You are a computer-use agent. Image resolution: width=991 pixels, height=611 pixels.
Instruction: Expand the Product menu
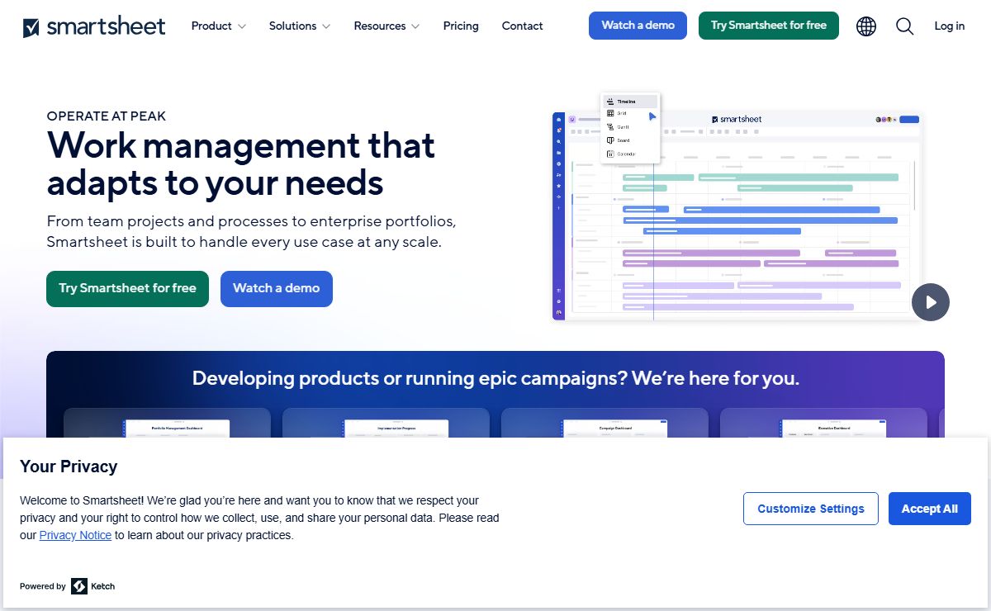coord(219,26)
